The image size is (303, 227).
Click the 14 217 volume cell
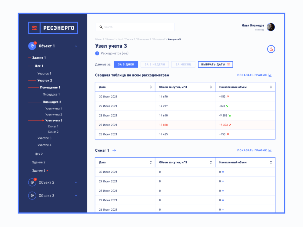(163, 106)
